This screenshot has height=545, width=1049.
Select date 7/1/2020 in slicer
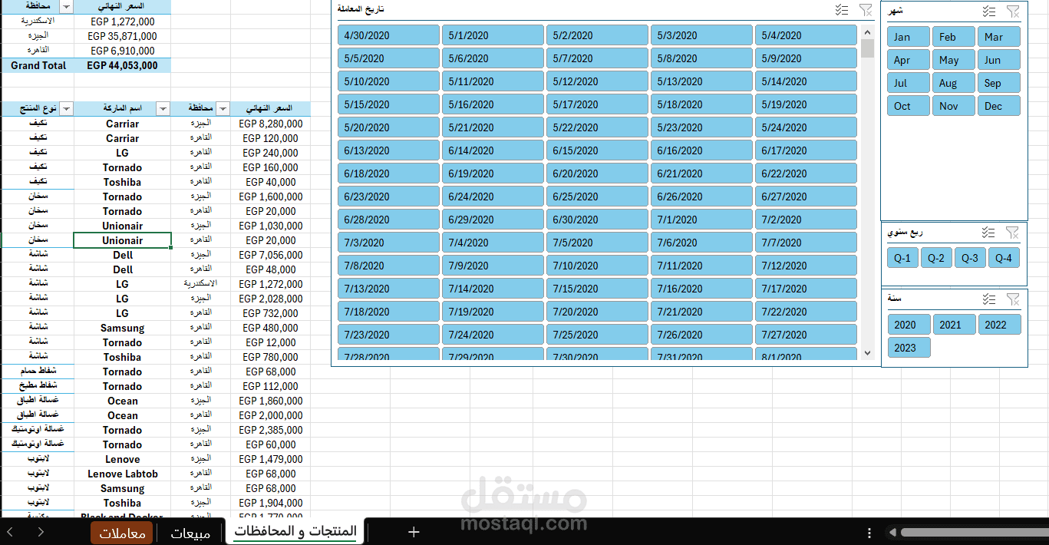pos(701,220)
